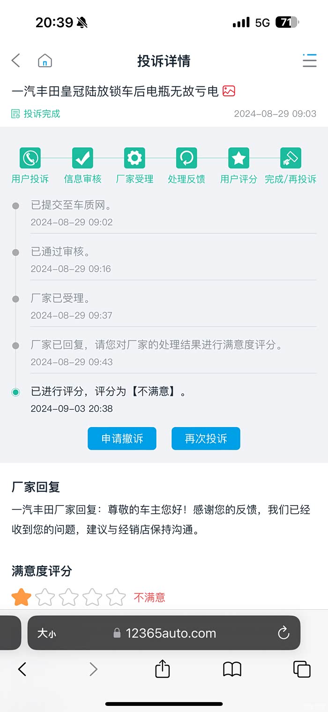Open Safari bookmarks
The height and width of the screenshot is (712, 328).
[x=232, y=669]
